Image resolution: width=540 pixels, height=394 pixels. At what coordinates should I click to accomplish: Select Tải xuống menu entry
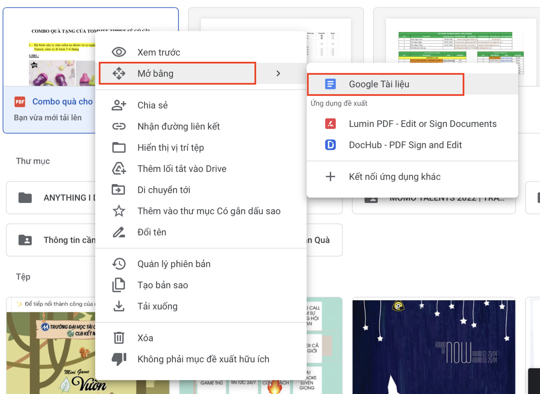tap(201, 306)
